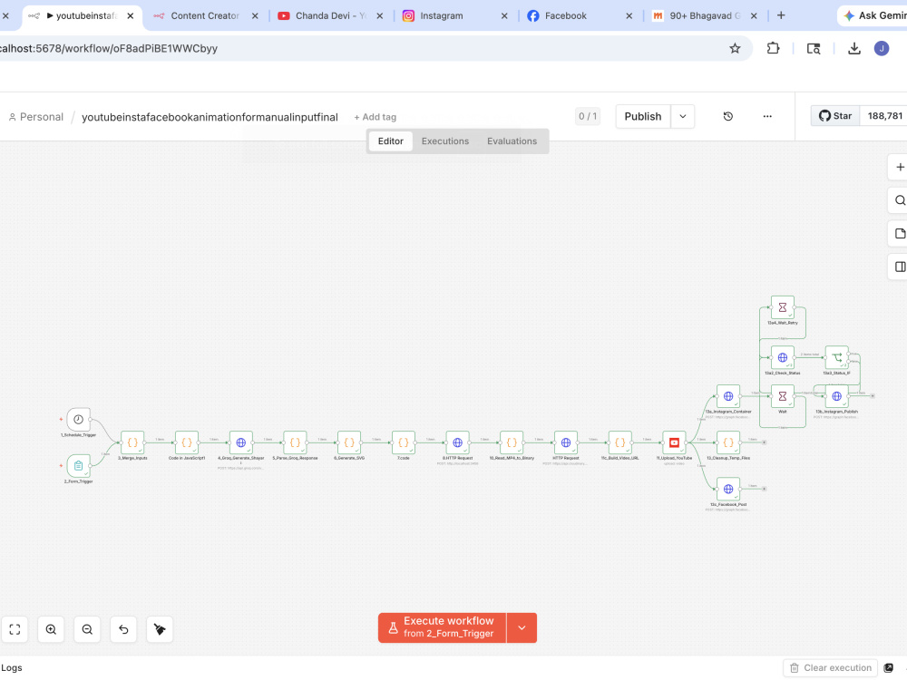Select the 10_Read_MP4_to_Binary node

(x=512, y=442)
